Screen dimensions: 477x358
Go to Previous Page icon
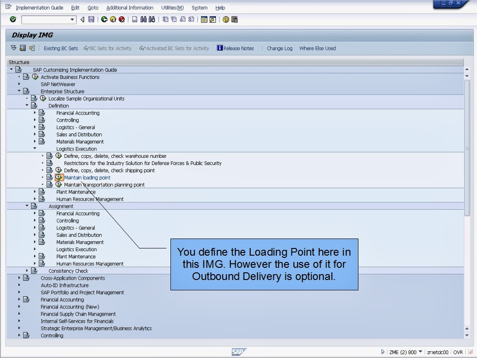coord(174,19)
